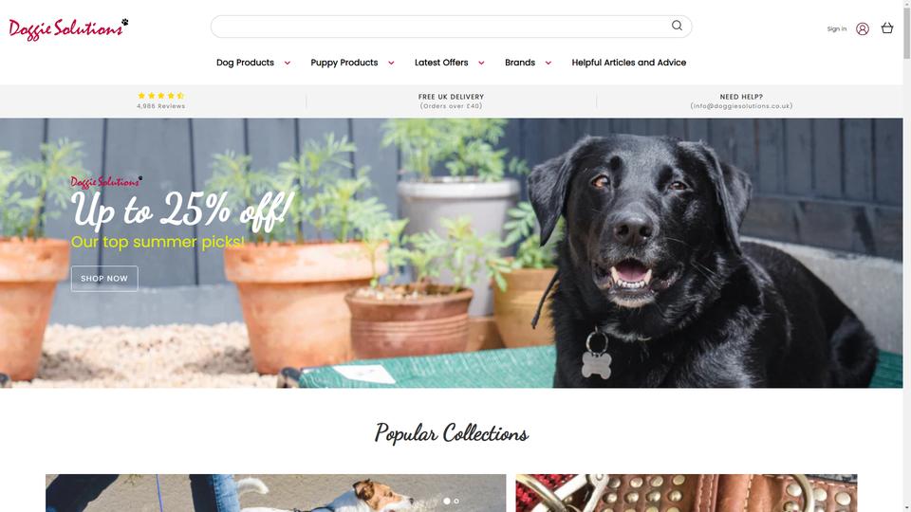Open the user account icon
Viewport: 911px width, 512px height.
[863, 28]
